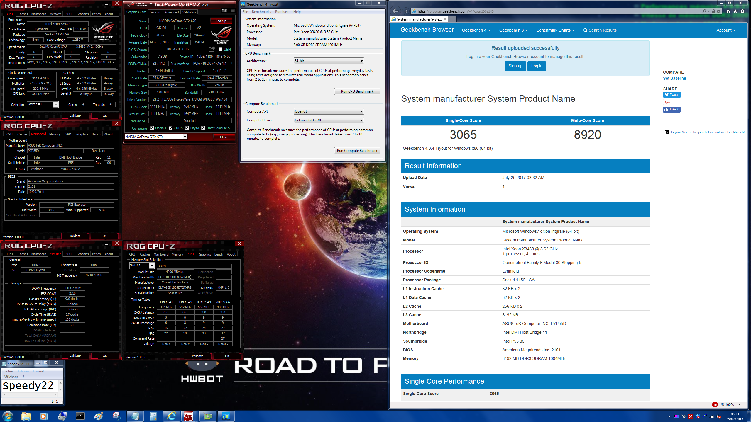Image resolution: width=751 pixels, height=422 pixels.
Task: Open the browser Home icon
Action: pos(728,11)
